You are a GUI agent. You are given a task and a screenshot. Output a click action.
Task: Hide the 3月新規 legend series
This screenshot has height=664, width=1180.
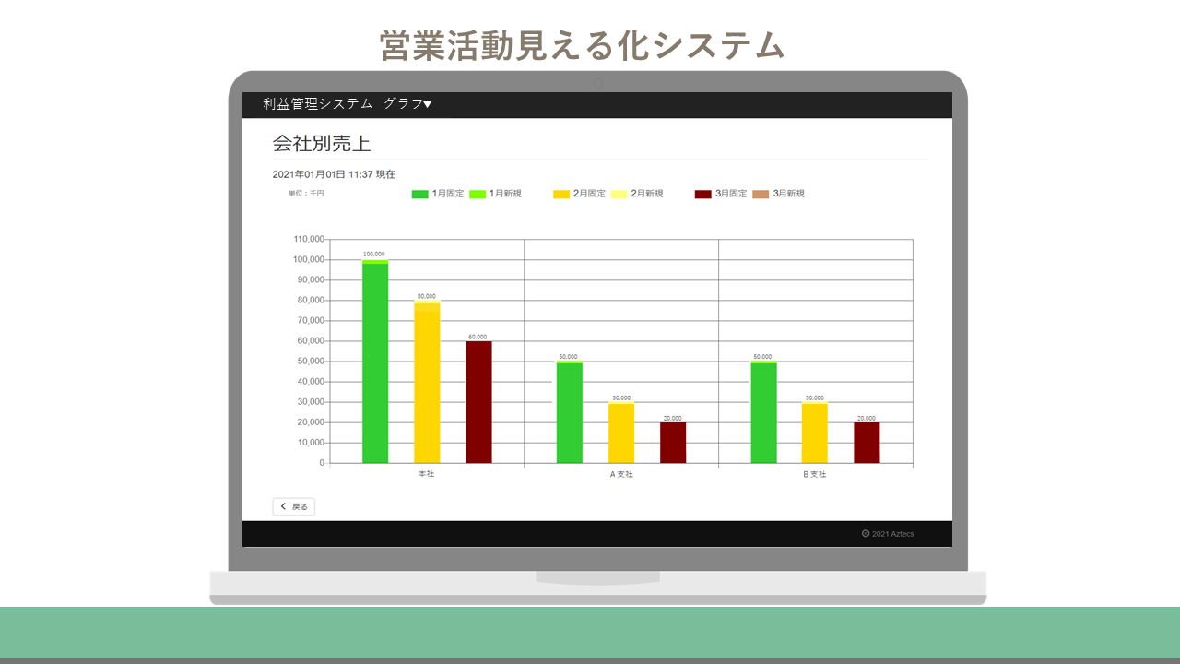[x=779, y=194]
